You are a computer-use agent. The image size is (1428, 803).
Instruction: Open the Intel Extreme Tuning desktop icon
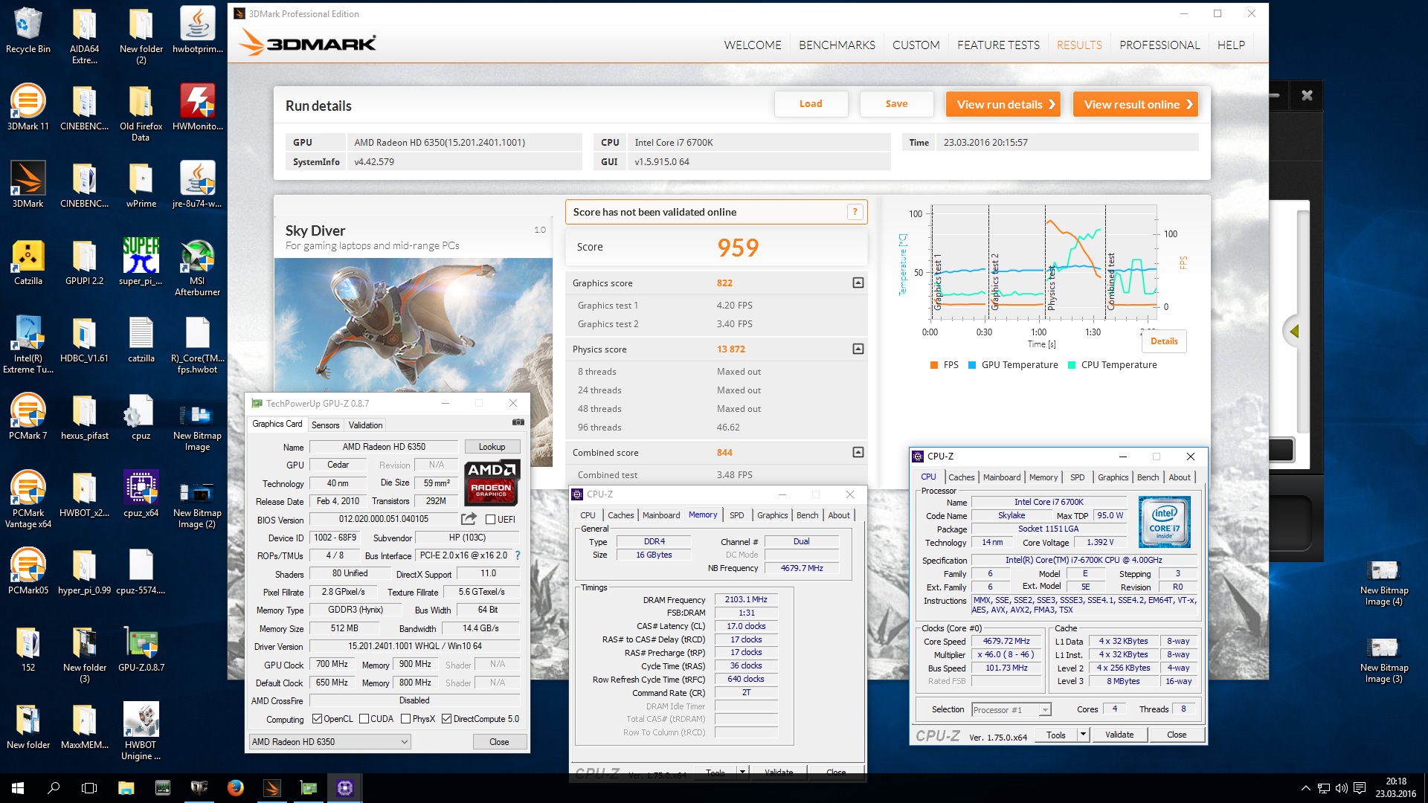28,344
